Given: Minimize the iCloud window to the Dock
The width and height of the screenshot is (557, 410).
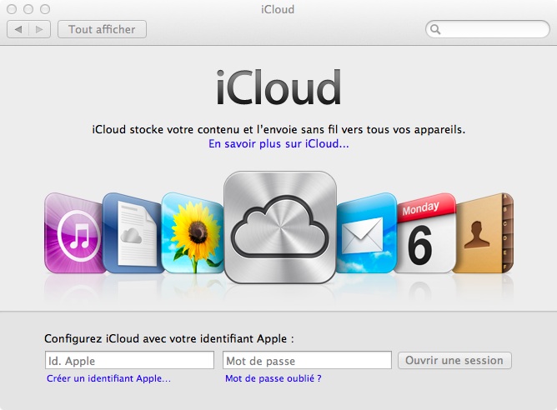Looking at the screenshot, I should [x=28, y=9].
